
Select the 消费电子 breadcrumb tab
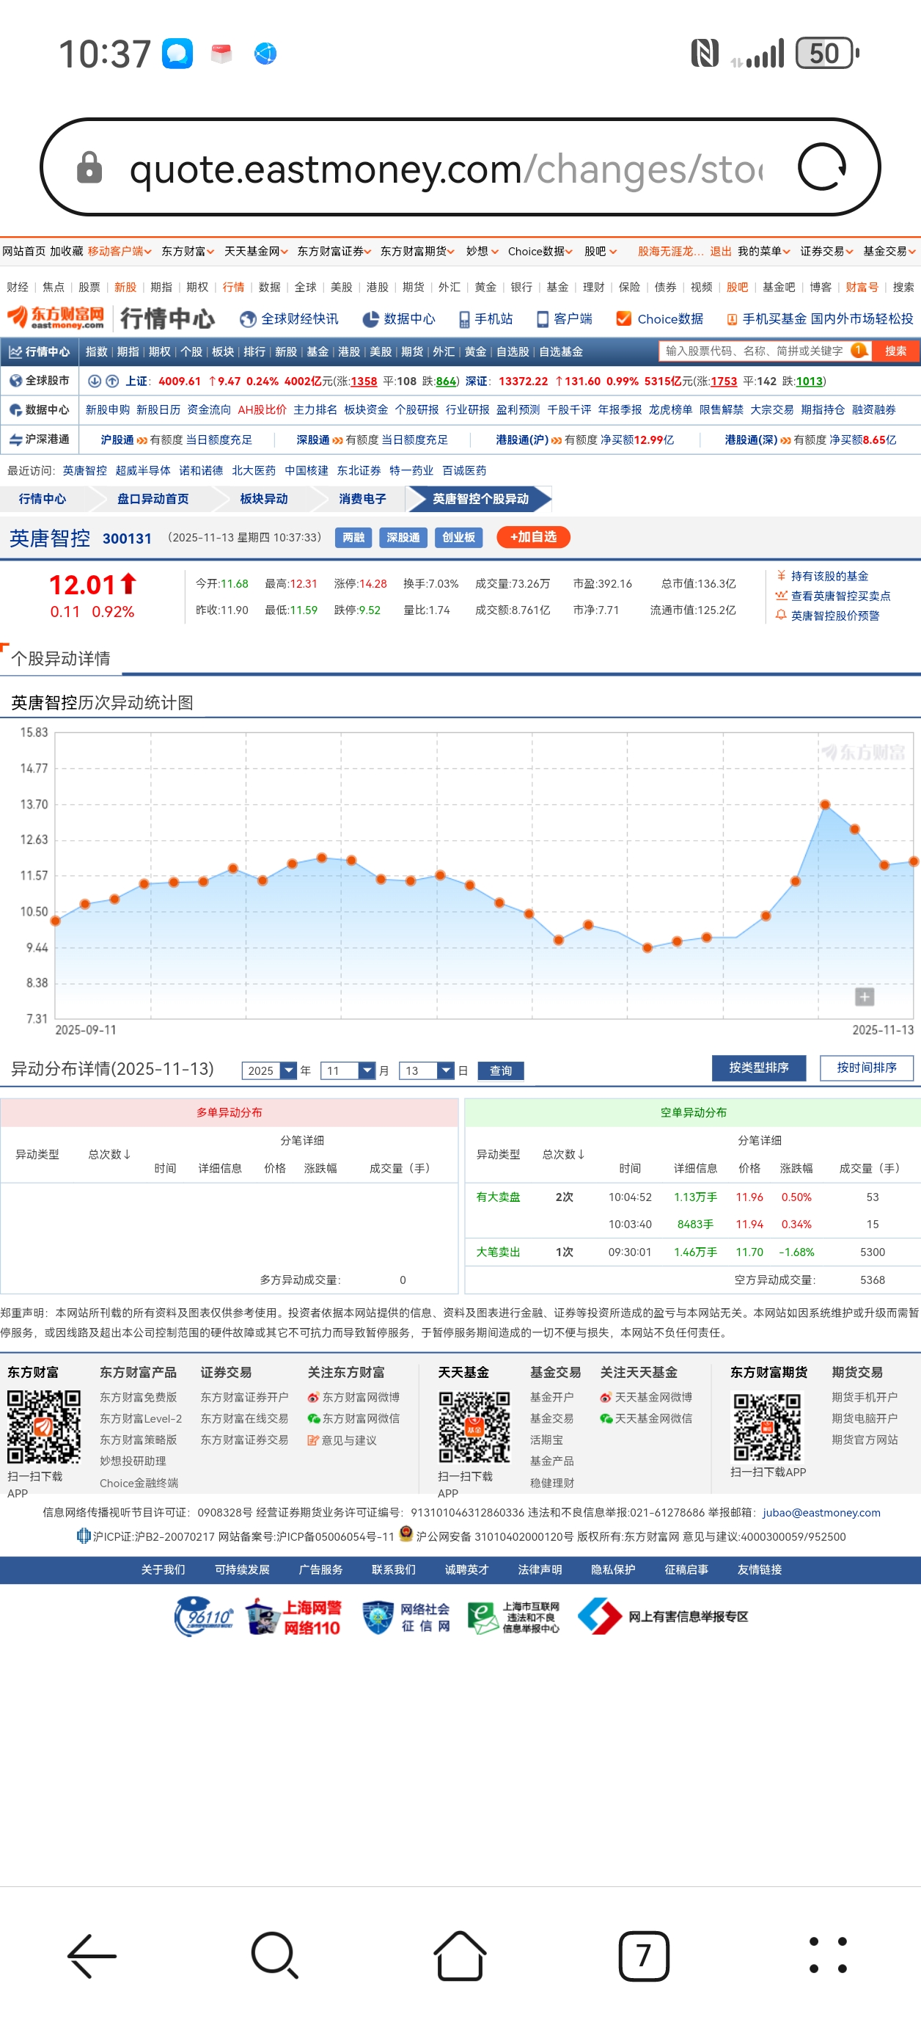tap(362, 498)
